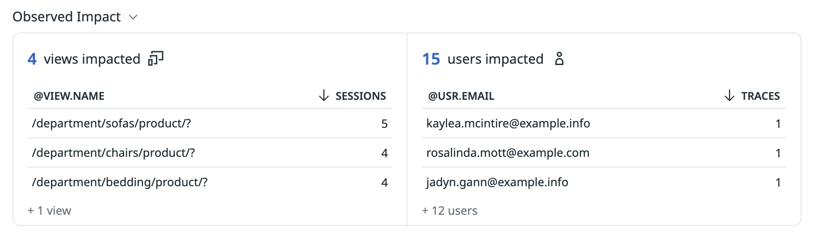Open the /department/chairs/product/? view row
The height and width of the screenshot is (237, 814).
pyautogui.click(x=113, y=153)
